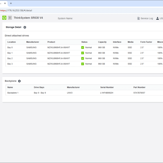Screen dimensions: 163x163
Task: Click the Capacity column header
Action: [102, 42]
